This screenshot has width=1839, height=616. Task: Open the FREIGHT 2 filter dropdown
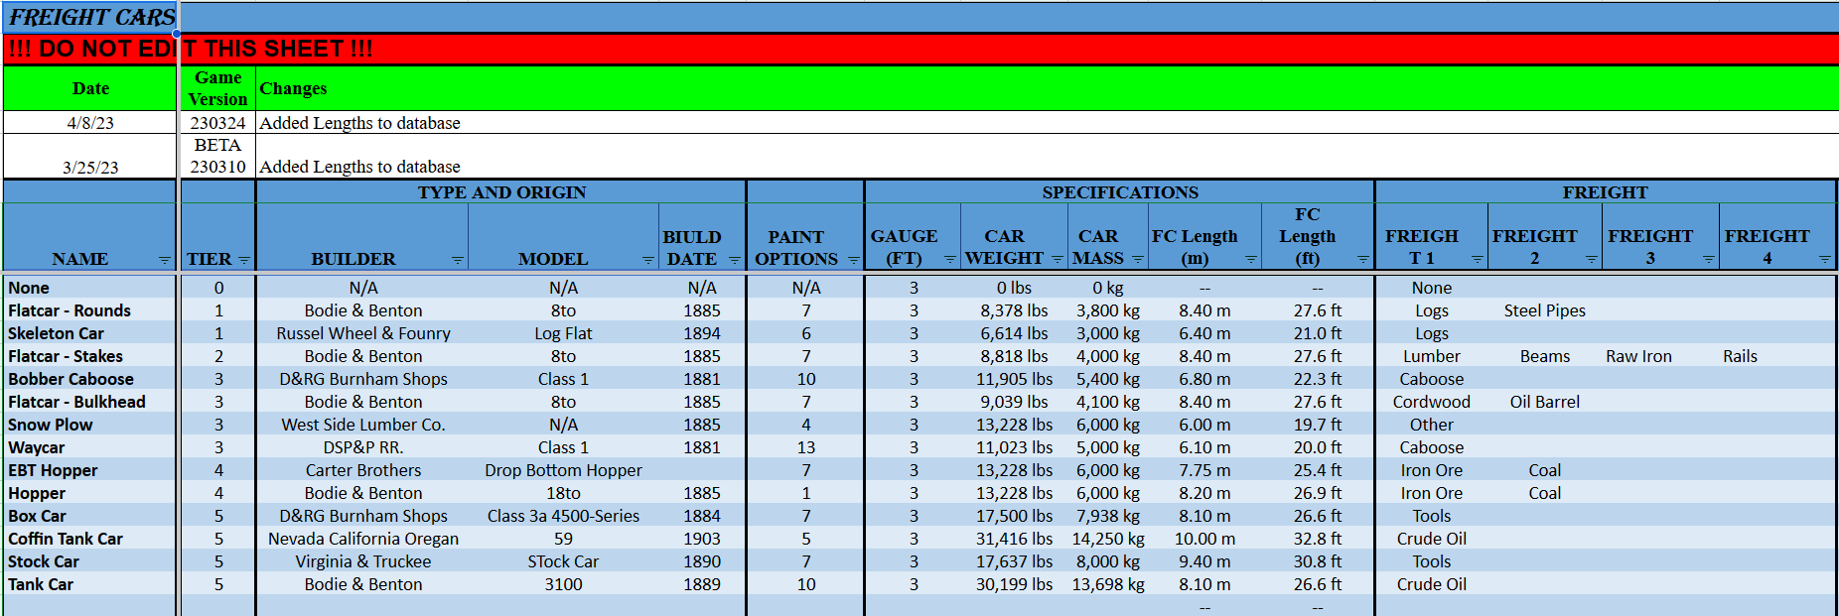pyautogui.click(x=1592, y=260)
